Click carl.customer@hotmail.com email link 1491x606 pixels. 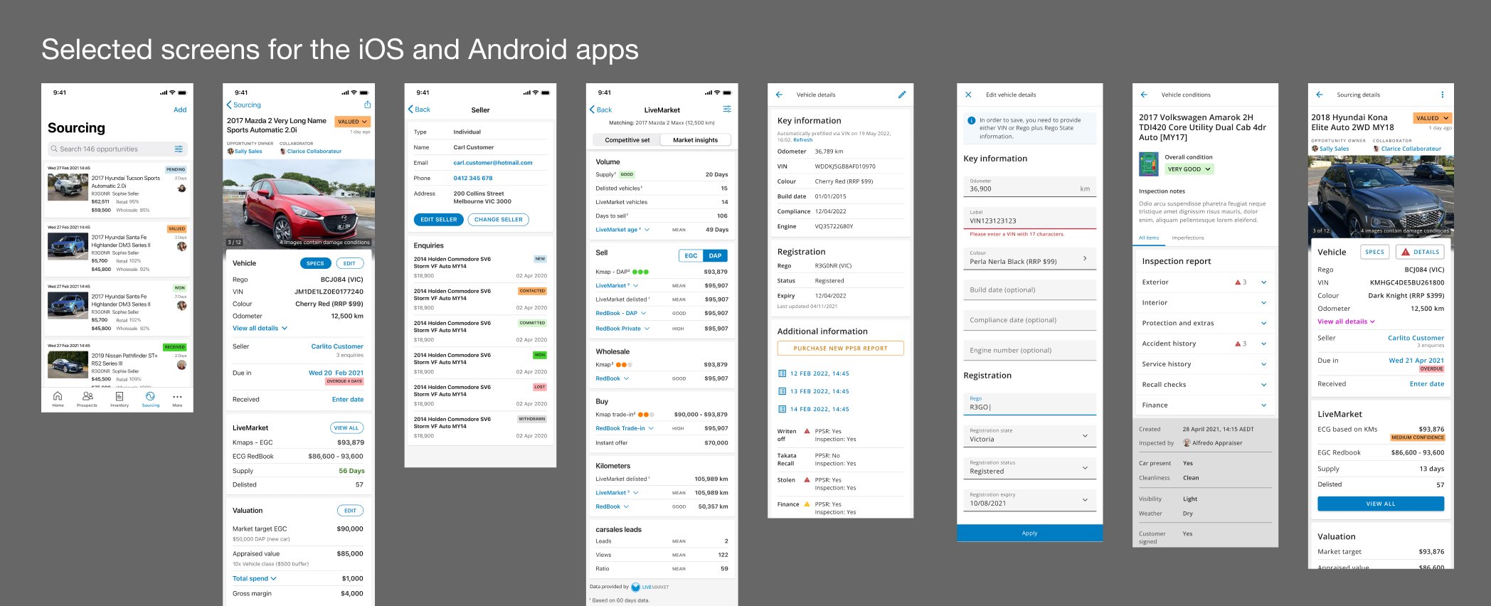pyautogui.click(x=493, y=163)
